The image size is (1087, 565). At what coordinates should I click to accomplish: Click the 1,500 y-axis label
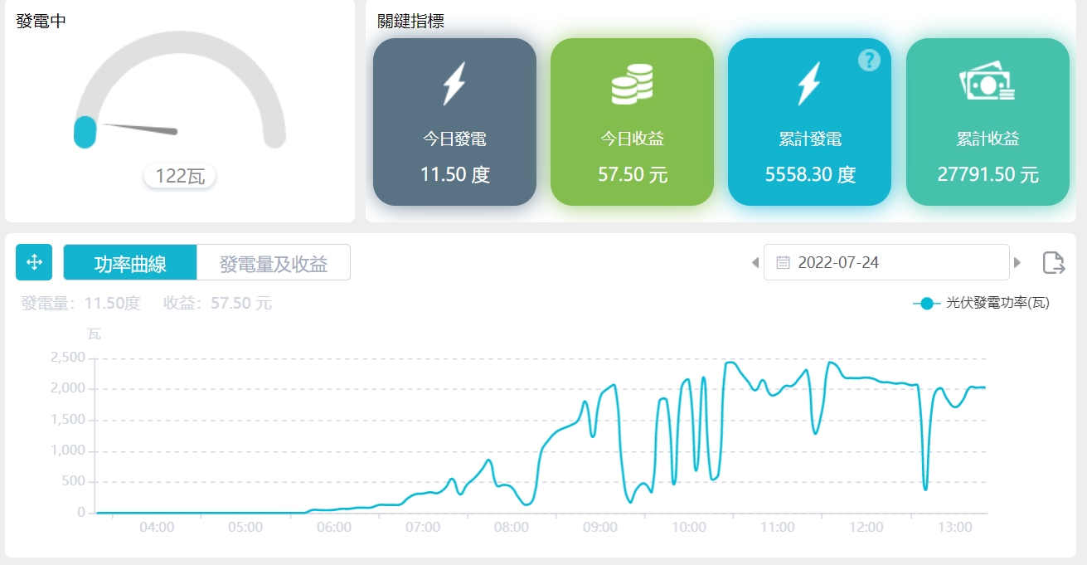(68, 420)
